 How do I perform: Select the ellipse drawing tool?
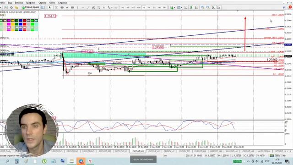[62, 7]
